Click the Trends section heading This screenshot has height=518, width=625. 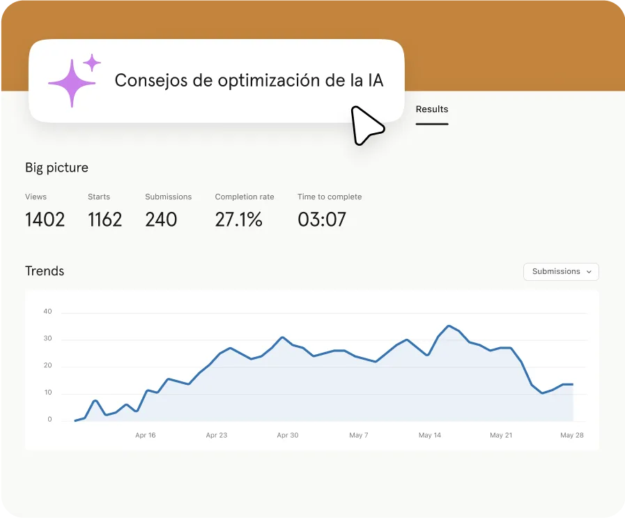[x=45, y=271]
